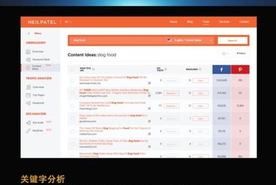Screen dimensions: 276x185
Task: Click the US flag icon in search bar
Action: (170, 40)
